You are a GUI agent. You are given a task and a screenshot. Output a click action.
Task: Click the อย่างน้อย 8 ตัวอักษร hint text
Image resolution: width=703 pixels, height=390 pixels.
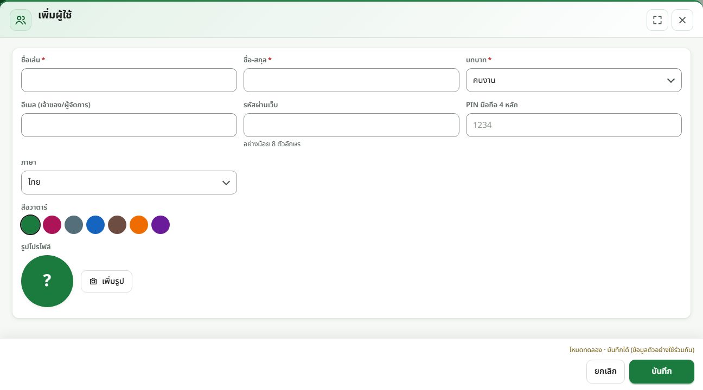[272, 144]
